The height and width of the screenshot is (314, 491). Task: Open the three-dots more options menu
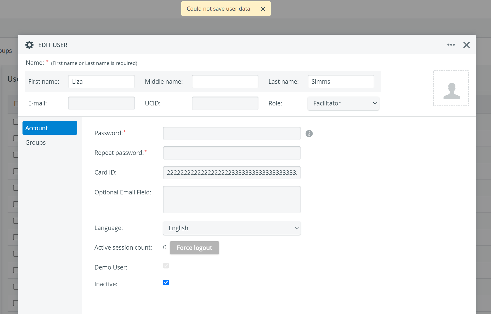pyautogui.click(x=451, y=45)
